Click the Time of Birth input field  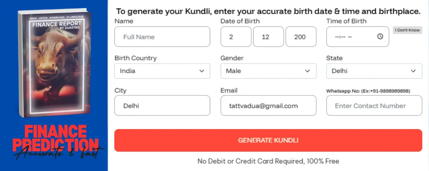point(352,37)
